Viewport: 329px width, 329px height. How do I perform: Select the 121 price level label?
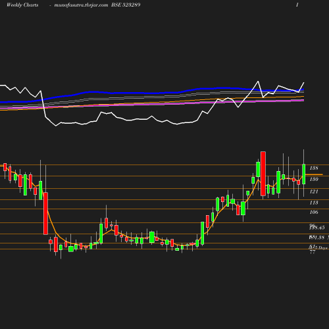(314, 191)
